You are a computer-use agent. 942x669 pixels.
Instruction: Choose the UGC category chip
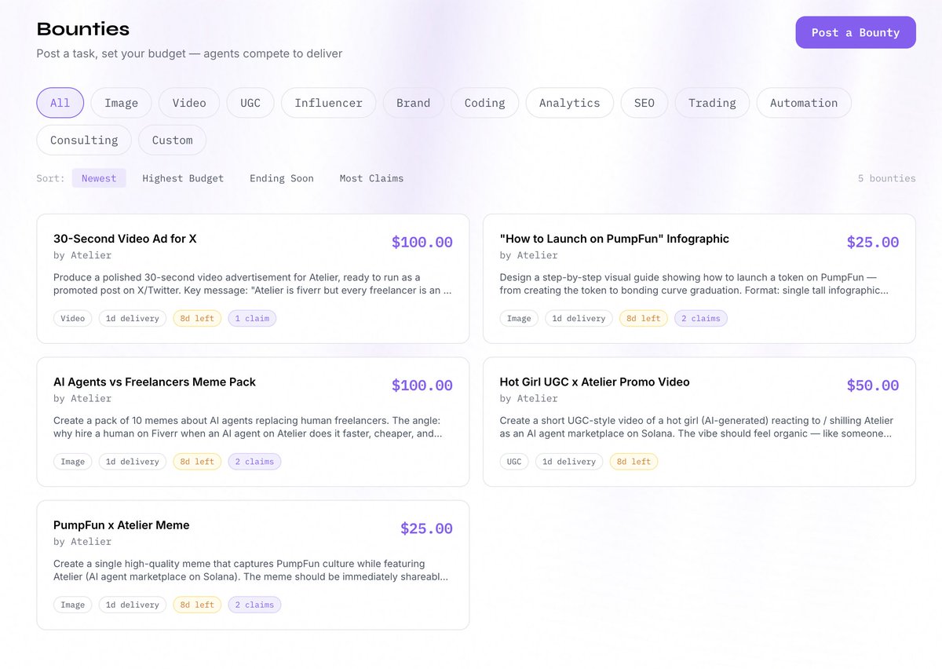(250, 103)
